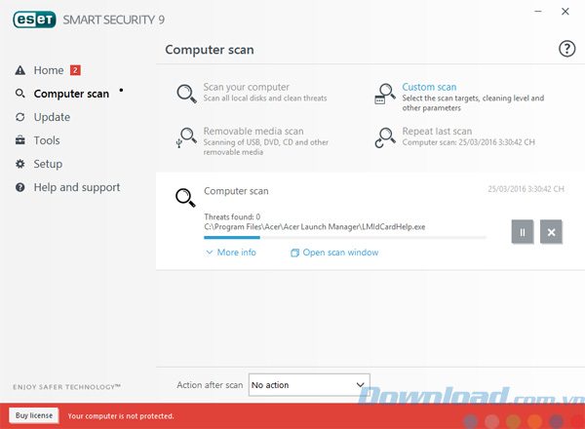Click the Tools toolbox icon
The width and height of the screenshot is (585, 429).
pyautogui.click(x=20, y=140)
